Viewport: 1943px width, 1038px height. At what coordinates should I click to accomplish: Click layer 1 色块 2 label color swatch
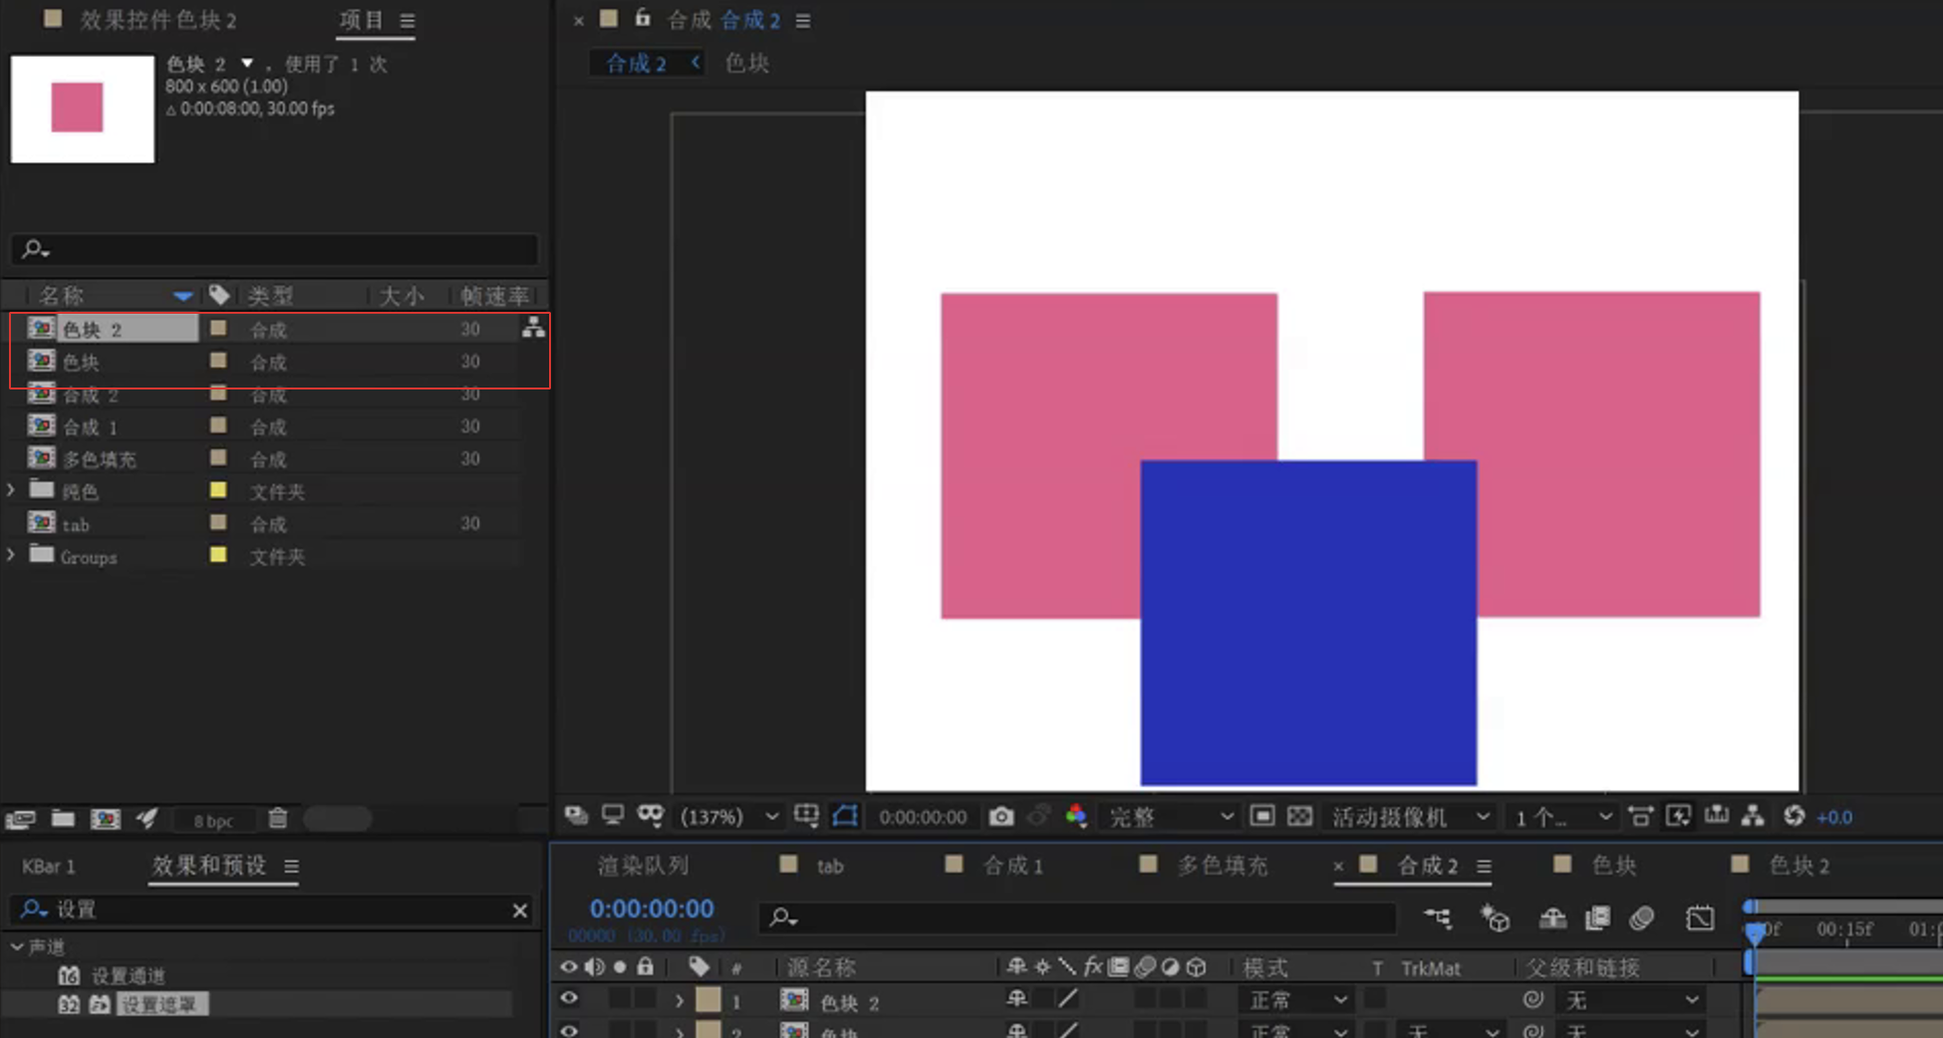click(x=708, y=999)
